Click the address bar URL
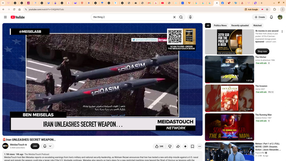Screen dimensions: 286x161 [x=46, y=9]
